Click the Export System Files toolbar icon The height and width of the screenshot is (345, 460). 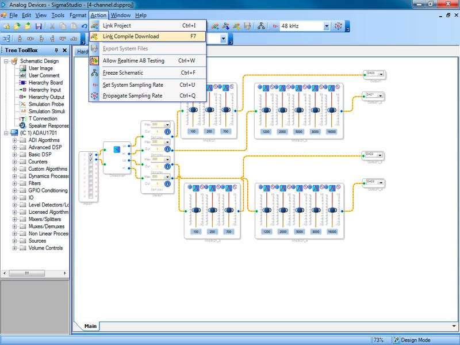point(247,26)
